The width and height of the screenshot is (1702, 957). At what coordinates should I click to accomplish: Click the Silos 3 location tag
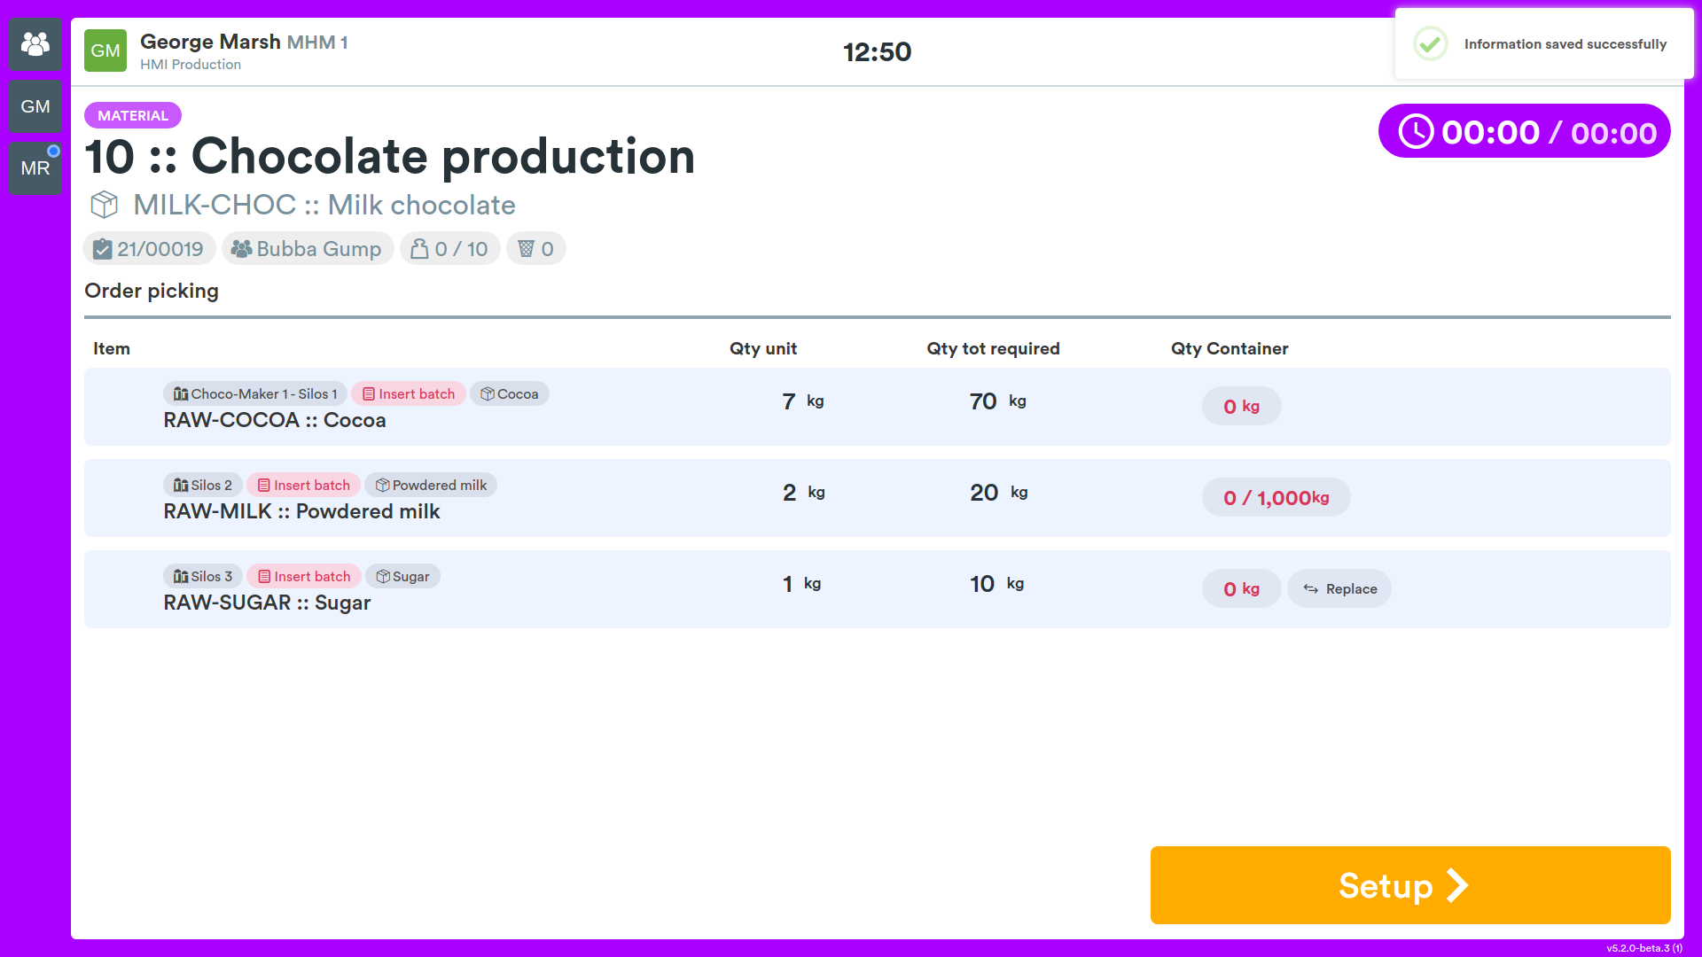point(203,577)
